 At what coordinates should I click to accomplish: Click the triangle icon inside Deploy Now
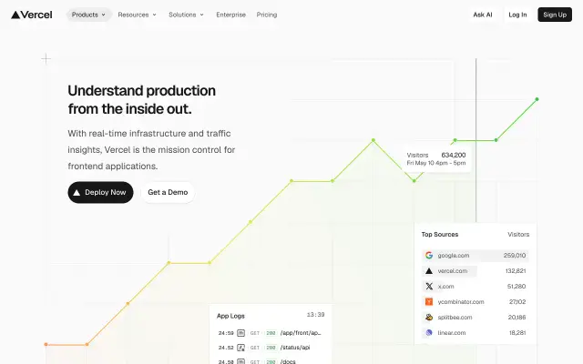(77, 192)
